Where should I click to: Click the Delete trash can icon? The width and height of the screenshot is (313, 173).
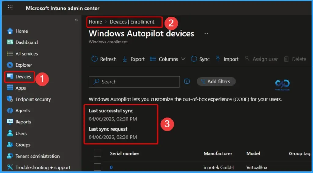click(286, 59)
